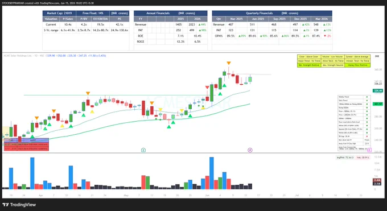Screen dimensions: 387x211
Task: Click the 'Spread : Above Average' status cell
Action: tap(357, 57)
